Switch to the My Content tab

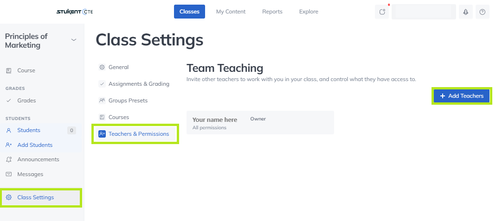point(231,12)
